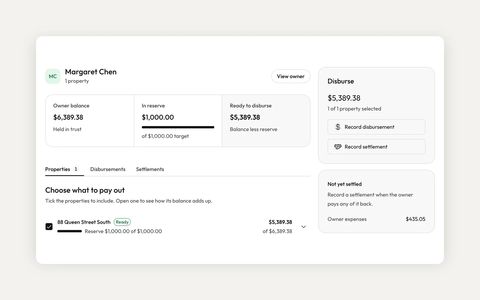480x300 pixels.
Task: Click the 'Choose what to pay out' heading
Action: [85, 190]
